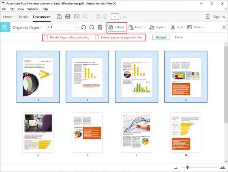Adjust the thumbnail zoom slider handle
Screen dimensions: 228x172
pyautogui.click(x=188, y=168)
